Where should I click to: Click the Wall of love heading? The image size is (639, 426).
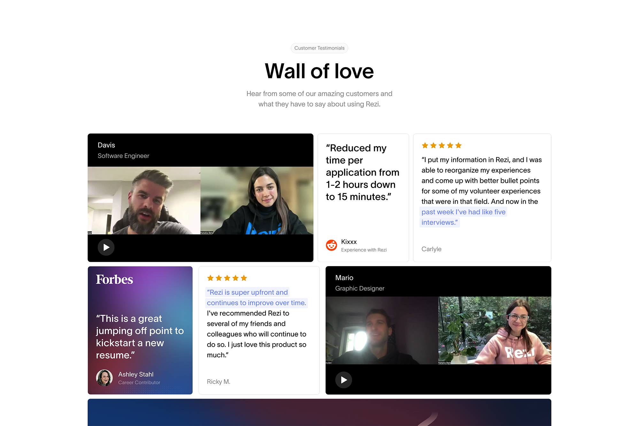pos(319,71)
